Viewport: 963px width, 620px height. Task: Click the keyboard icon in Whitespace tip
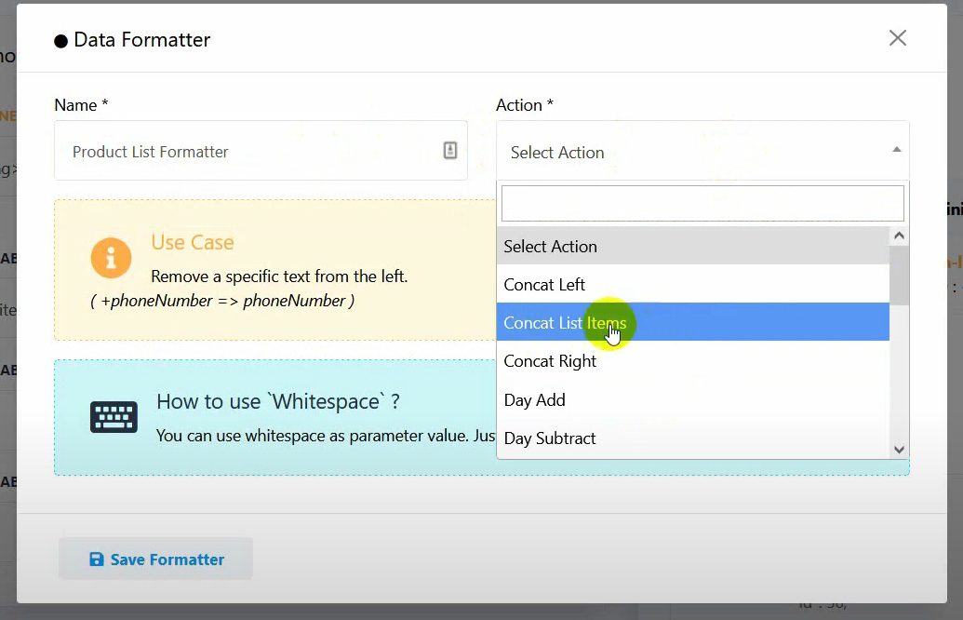pyautogui.click(x=114, y=417)
